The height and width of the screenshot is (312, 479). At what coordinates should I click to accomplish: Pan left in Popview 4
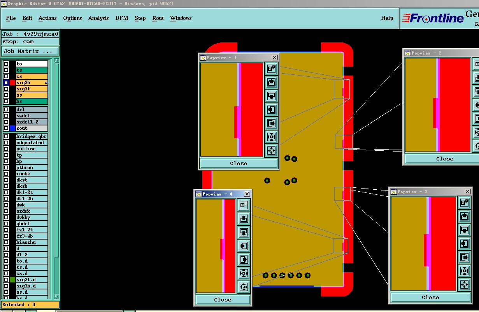point(244,246)
